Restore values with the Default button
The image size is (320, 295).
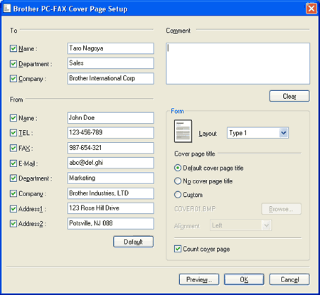[x=133, y=242]
